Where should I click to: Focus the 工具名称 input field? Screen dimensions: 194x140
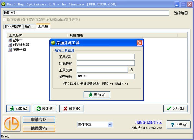105,56
